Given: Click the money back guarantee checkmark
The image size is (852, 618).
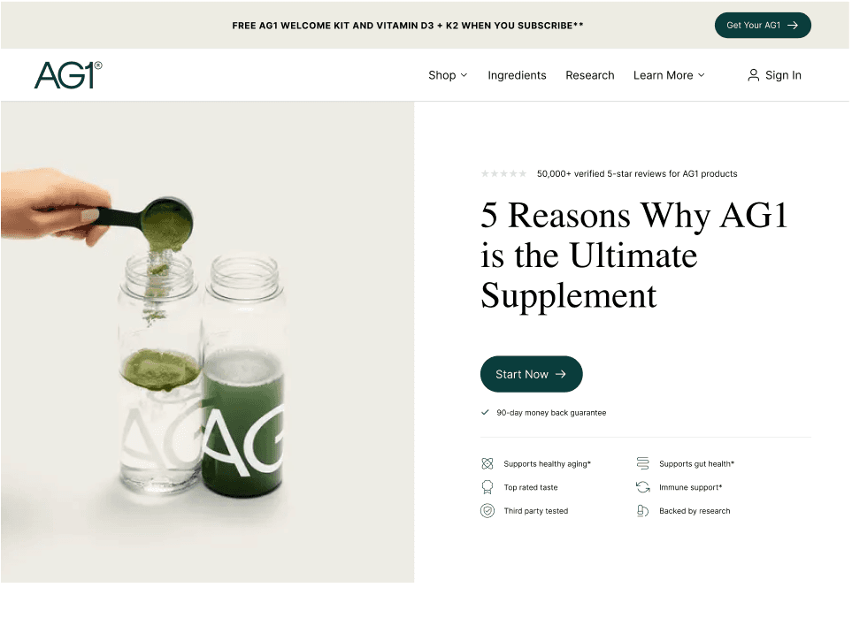Looking at the screenshot, I should tap(485, 412).
